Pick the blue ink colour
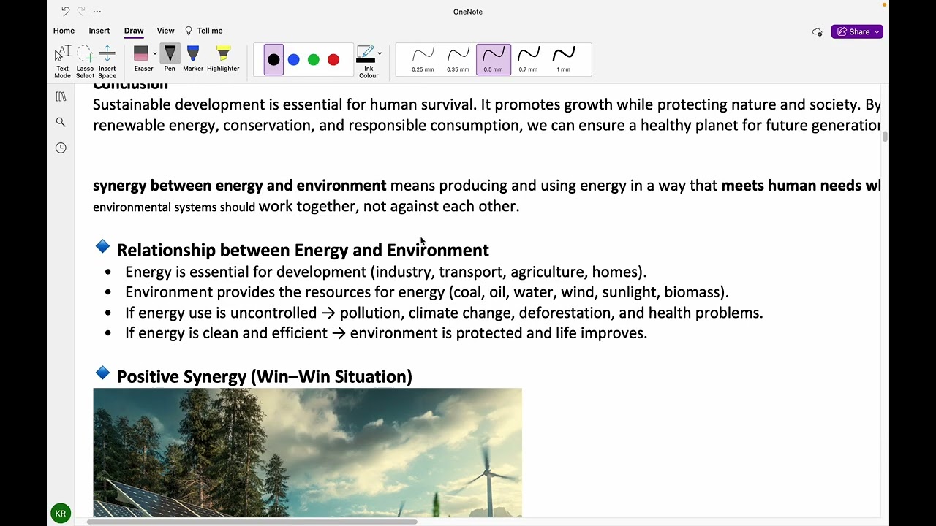 (x=293, y=60)
